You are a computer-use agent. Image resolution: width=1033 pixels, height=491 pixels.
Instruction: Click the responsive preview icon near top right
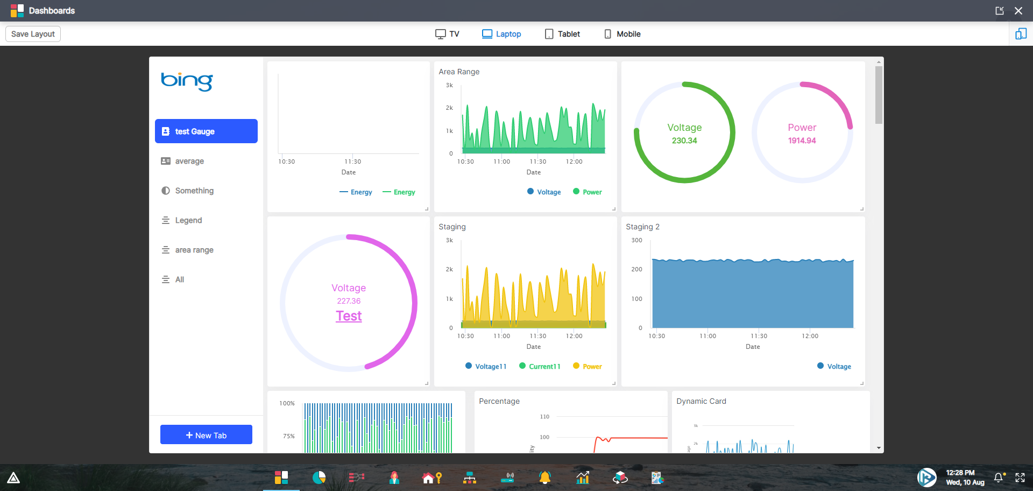pos(1021,33)
